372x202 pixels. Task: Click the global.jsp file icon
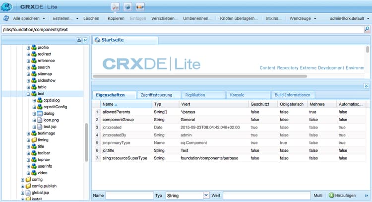point(28,193)
